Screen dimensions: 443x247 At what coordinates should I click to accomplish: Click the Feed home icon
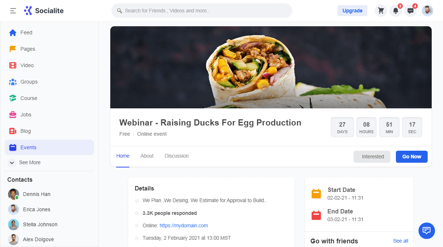[13, 33]
